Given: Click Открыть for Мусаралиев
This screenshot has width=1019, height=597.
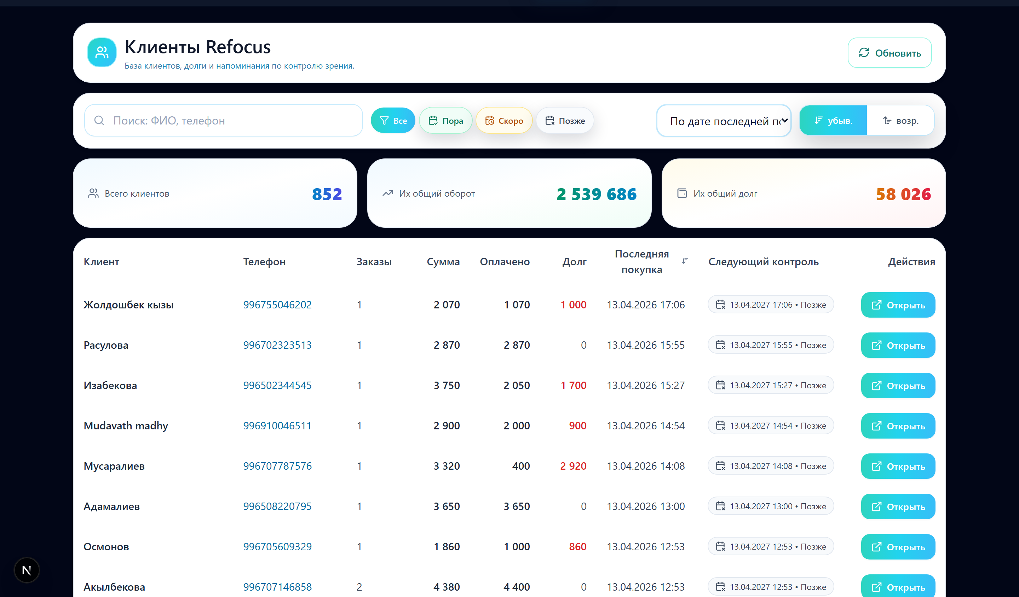Looking at the screenshot, I should (898, 466).
